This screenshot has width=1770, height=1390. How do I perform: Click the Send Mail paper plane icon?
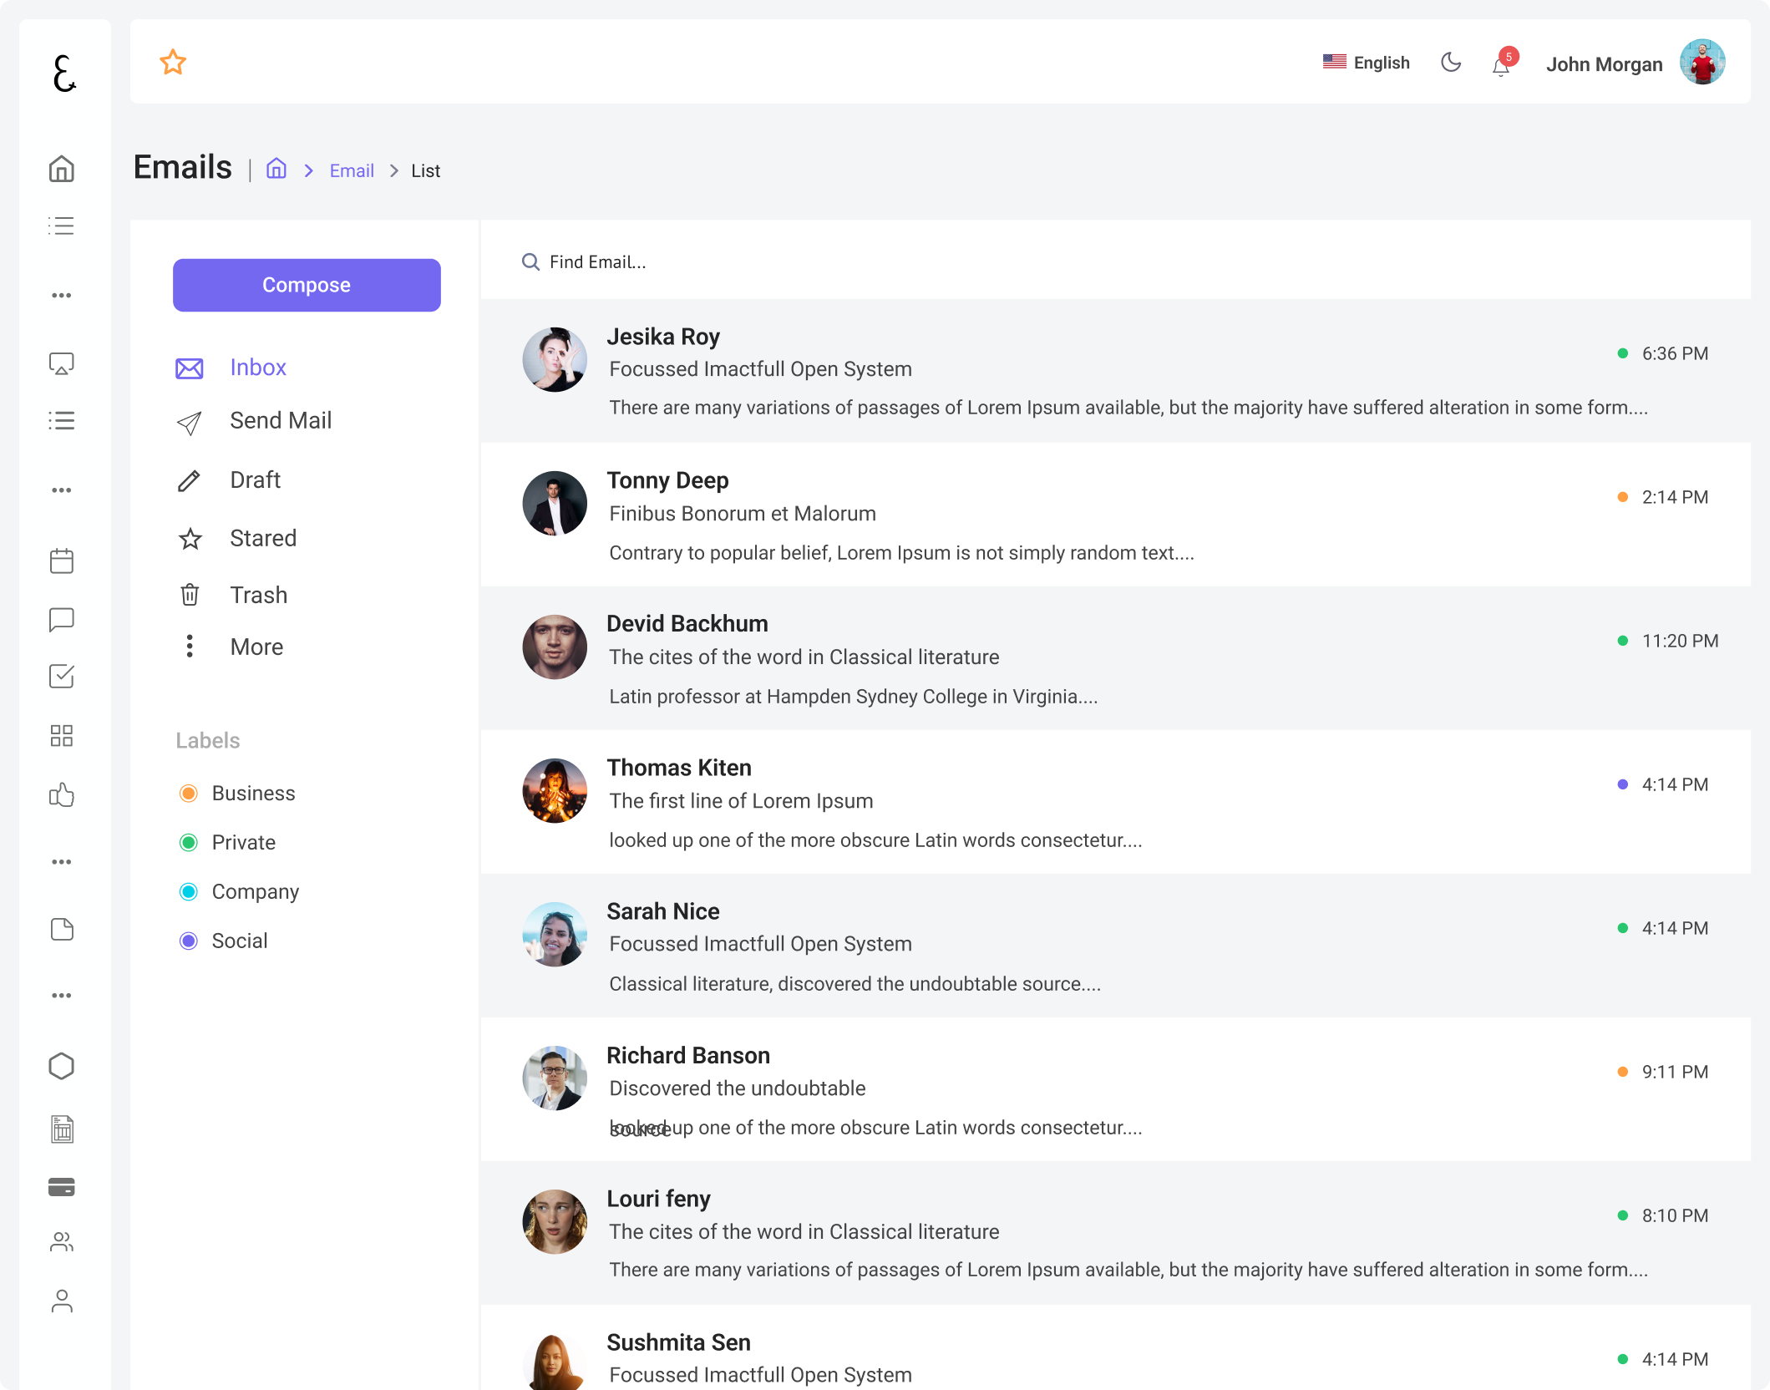(x=190, y=423)
